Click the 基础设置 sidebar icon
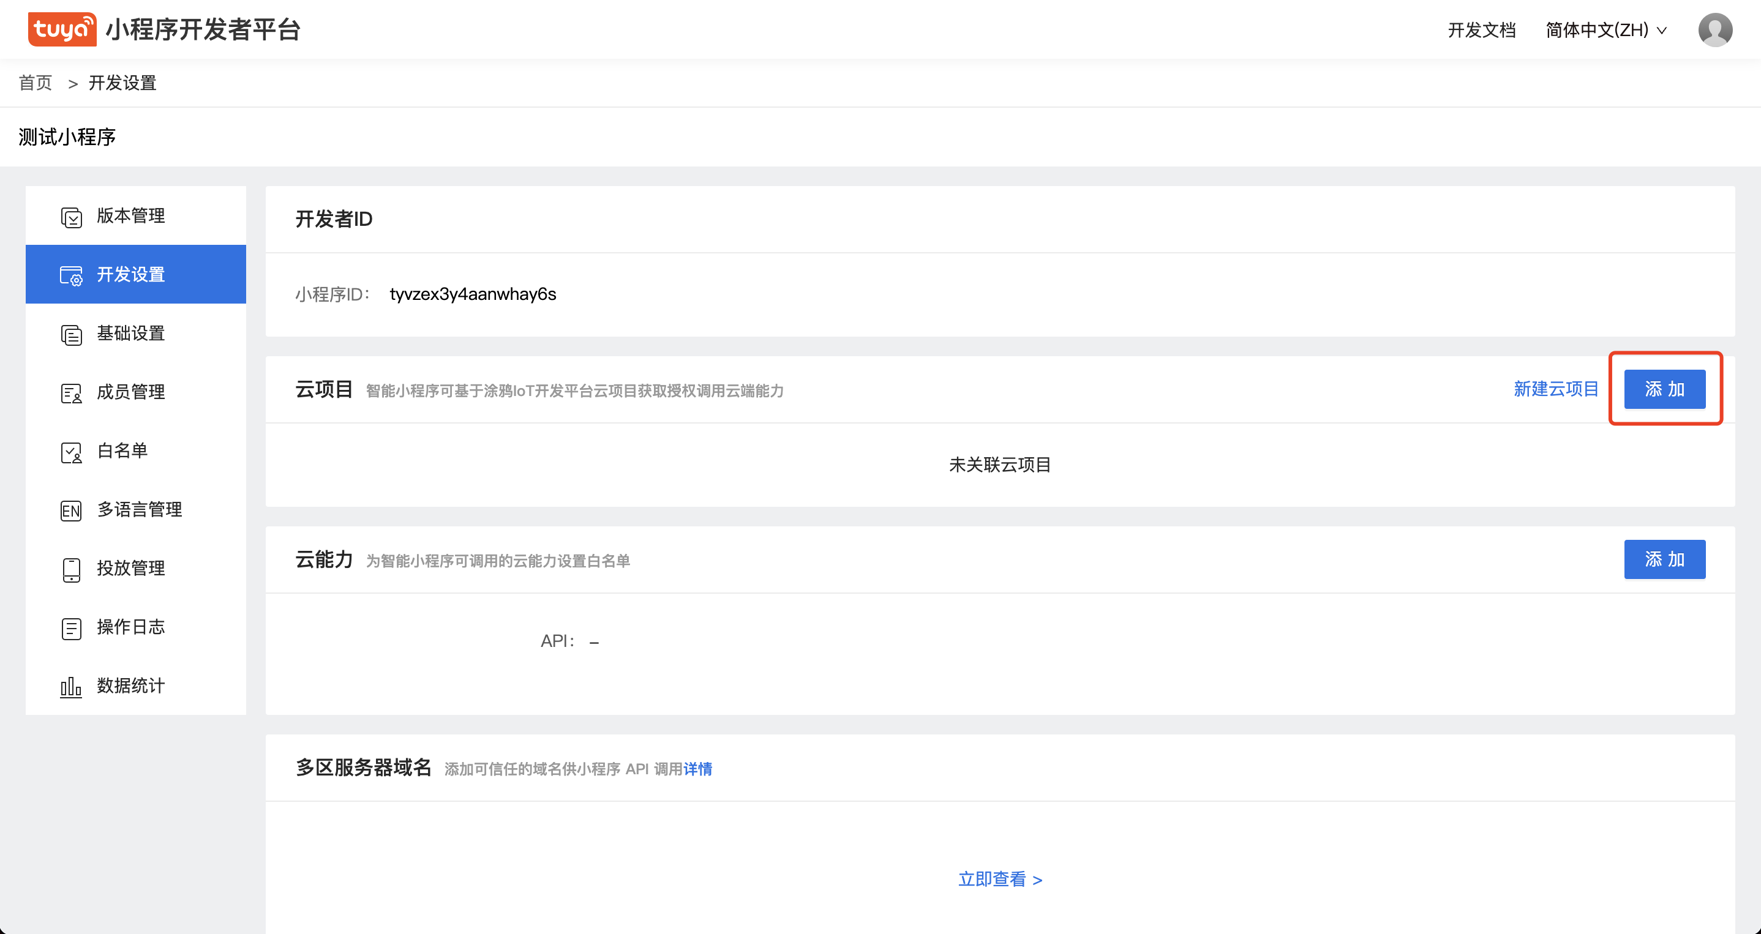 71,334
